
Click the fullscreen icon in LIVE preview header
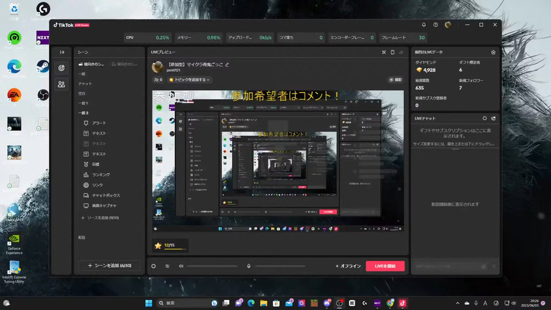tap(384, 52)
